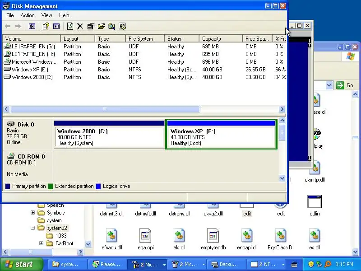Select the 'Microsoft Windows ...' volume row name
Screen dimensions: 361x271
click(x=35, y=62)
